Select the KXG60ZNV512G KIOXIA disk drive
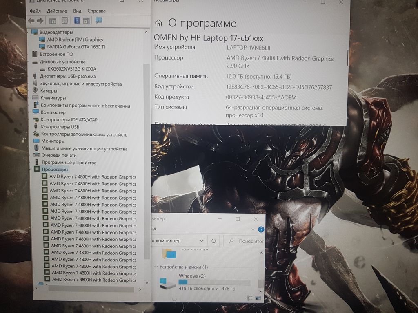Viewport: 418px width, 313px height. point(71,69)
